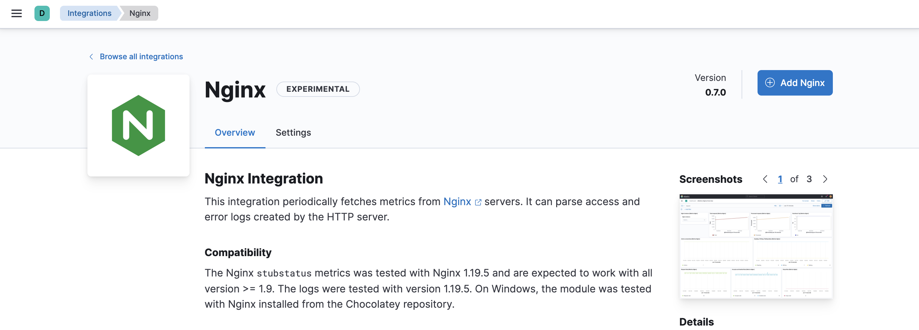This screenshot has width=919, height=330.
Task: Click the Nginx logo tile
Action: pyautogui.click(x=138, y=125)
